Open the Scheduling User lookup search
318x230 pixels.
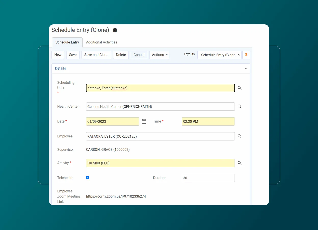[x=239, y=88]
